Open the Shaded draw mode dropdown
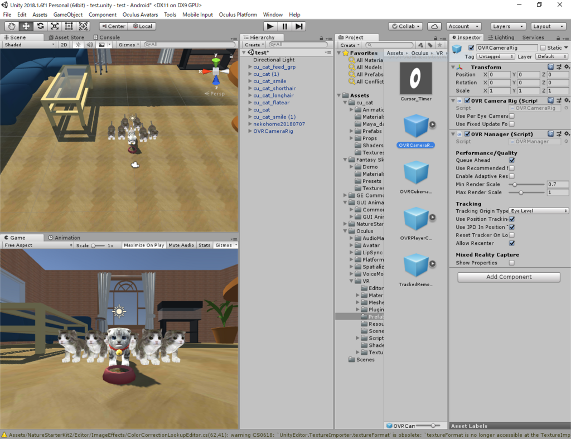571x439 pixels. tap(29, 45)
